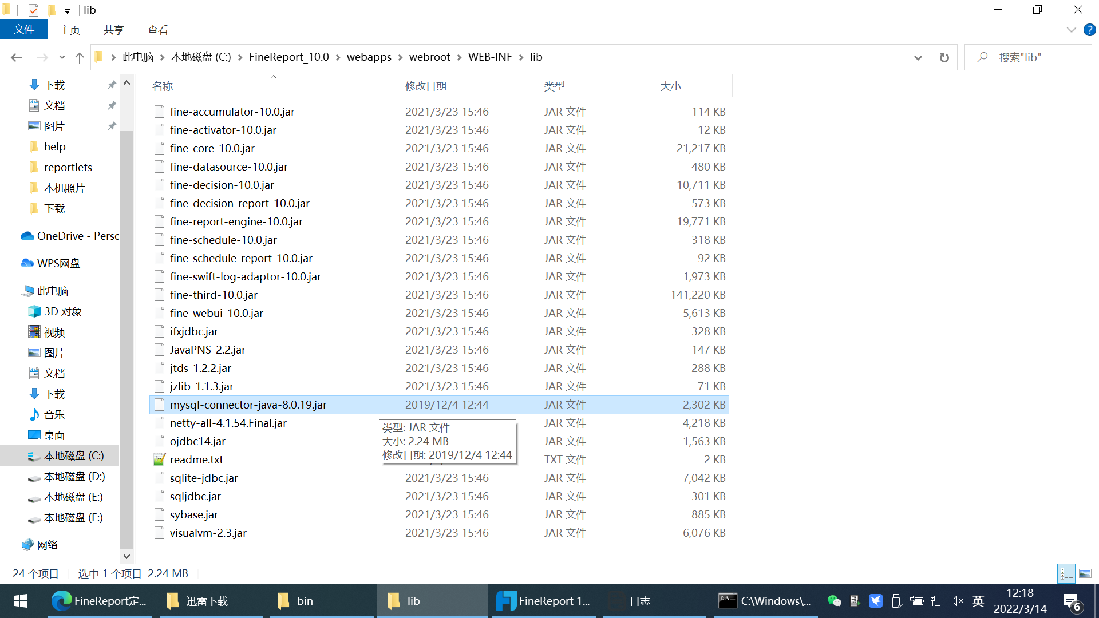Switch to the 主页 ribbon tab
This screenshot has width=1099, height=618.
pyautogui.click(x=70, y=30)
